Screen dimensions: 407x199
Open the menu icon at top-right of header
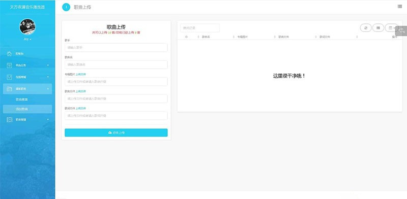400,7
